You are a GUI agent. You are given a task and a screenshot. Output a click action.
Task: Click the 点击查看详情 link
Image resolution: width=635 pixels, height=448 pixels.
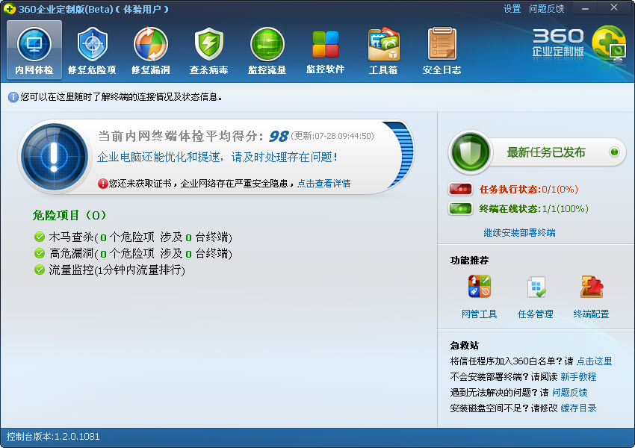(324, 184)
